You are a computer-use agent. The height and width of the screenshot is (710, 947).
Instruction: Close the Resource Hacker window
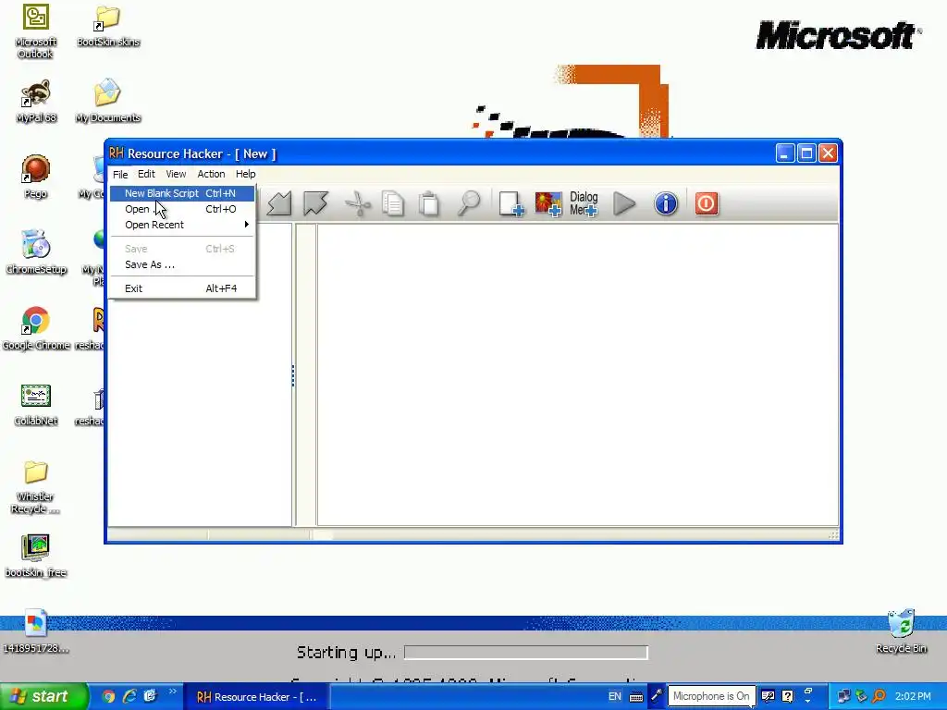pos(828,153)
